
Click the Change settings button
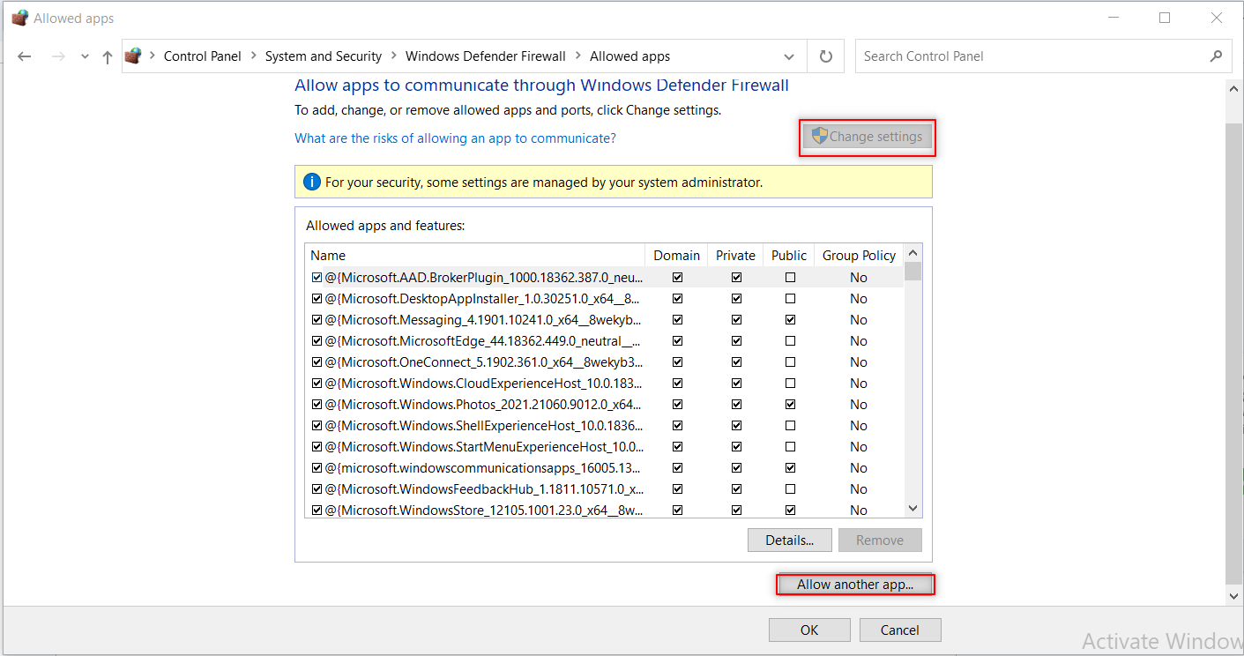868,137
